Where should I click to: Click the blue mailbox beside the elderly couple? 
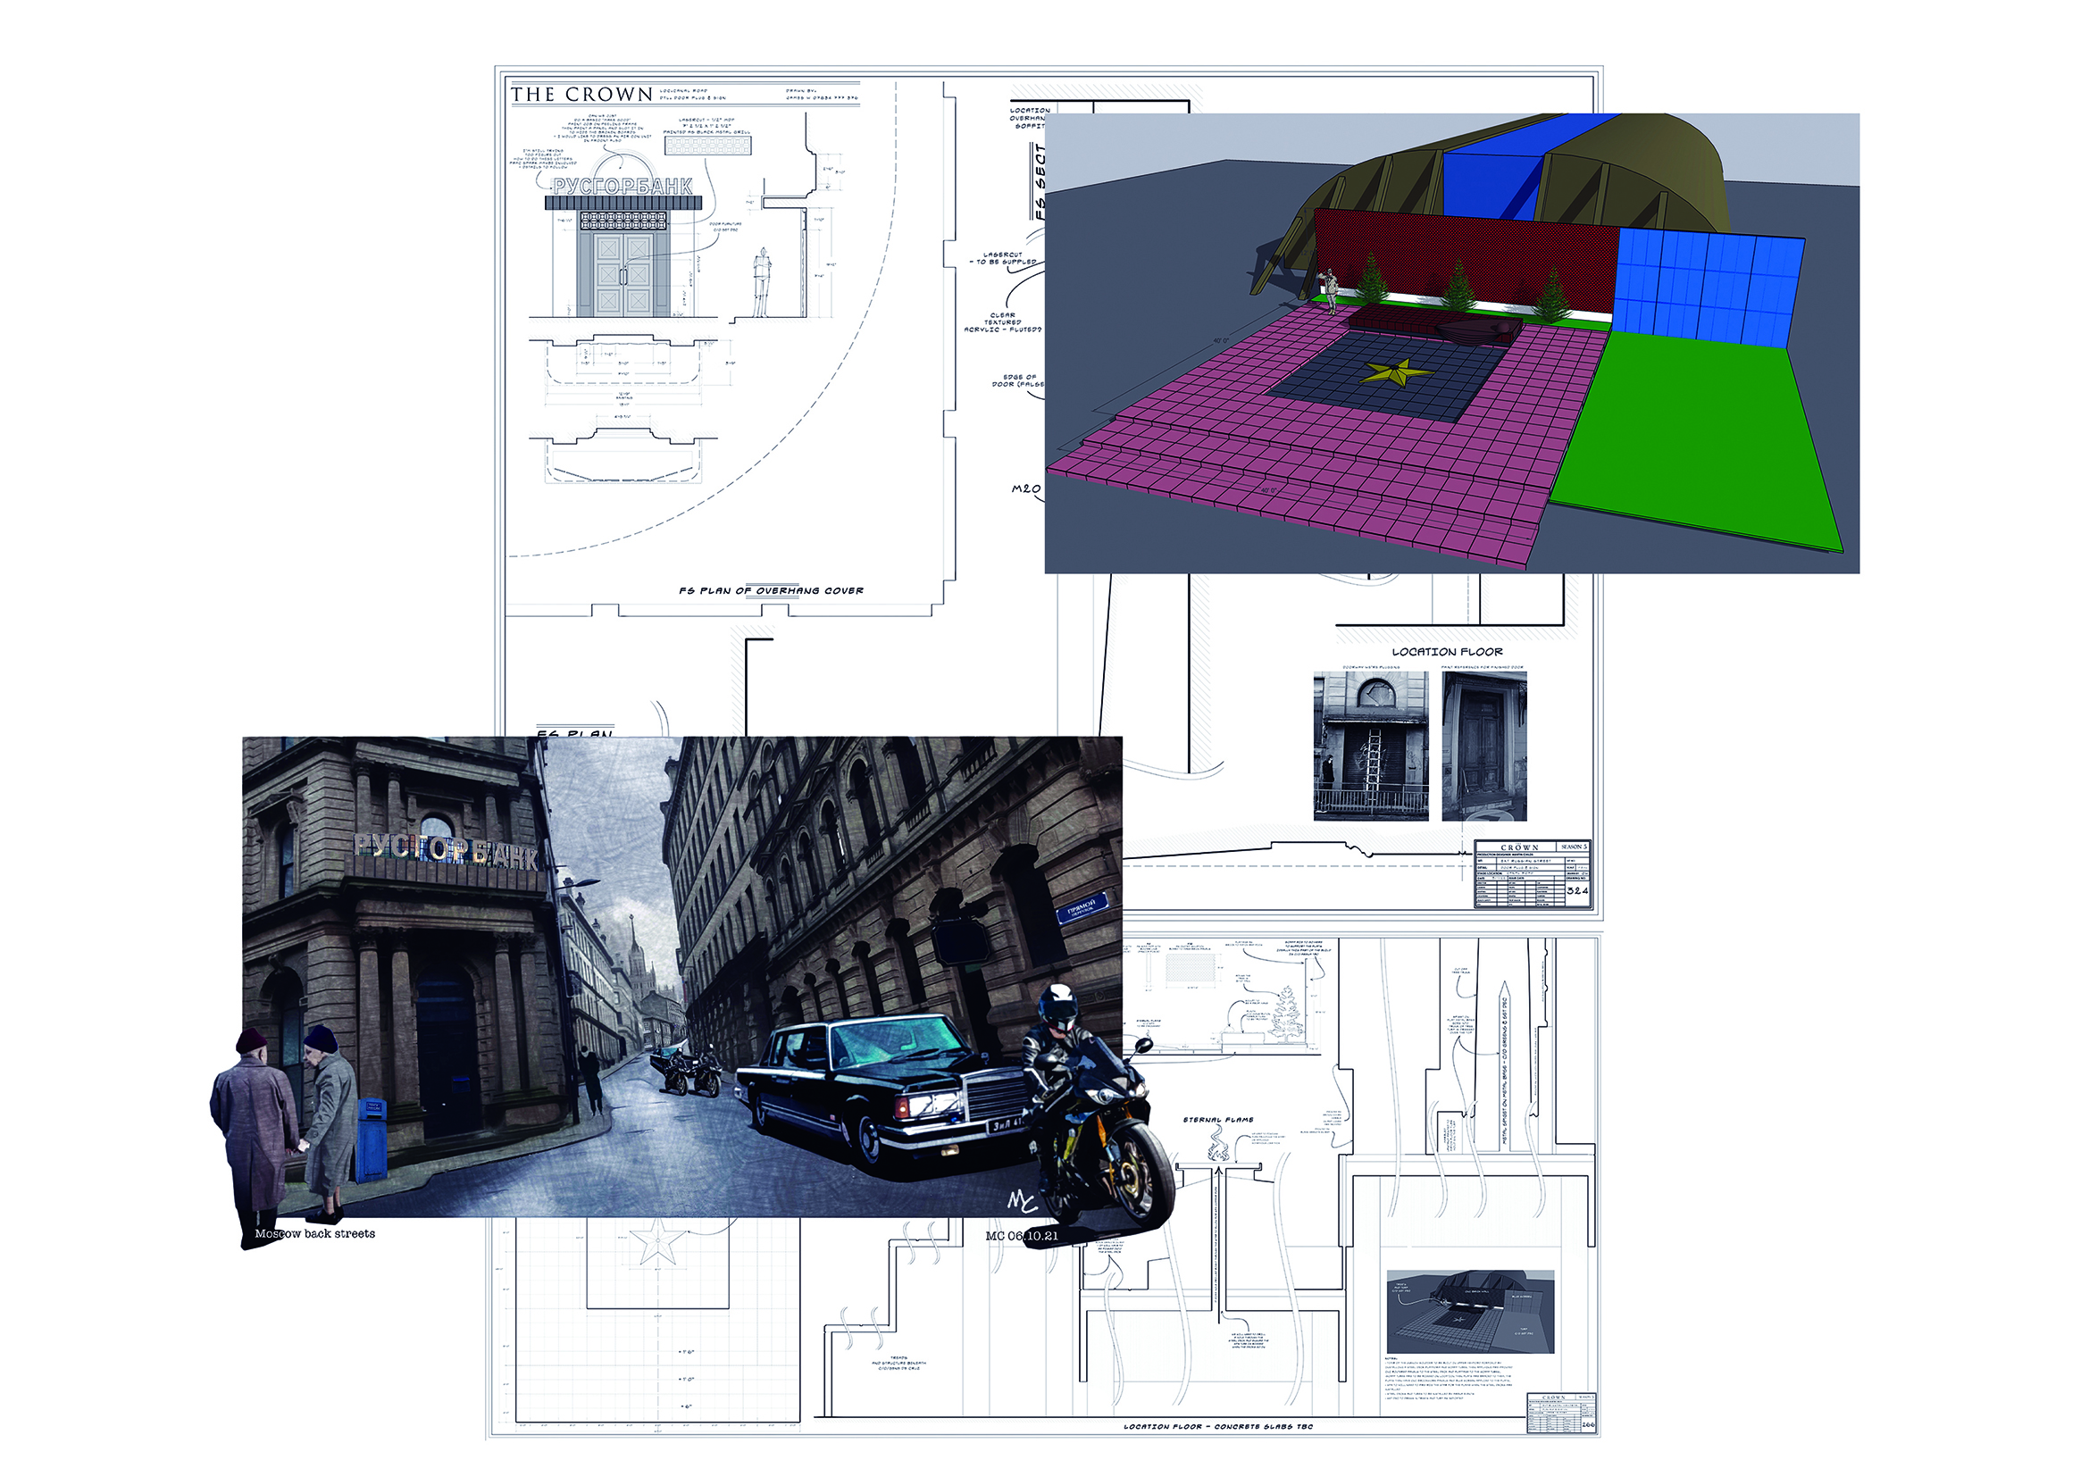(372, 1139)
